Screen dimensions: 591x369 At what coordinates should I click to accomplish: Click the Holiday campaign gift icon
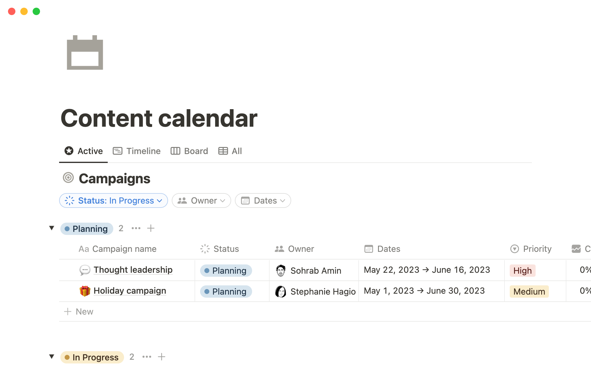[x=85, y=291]
